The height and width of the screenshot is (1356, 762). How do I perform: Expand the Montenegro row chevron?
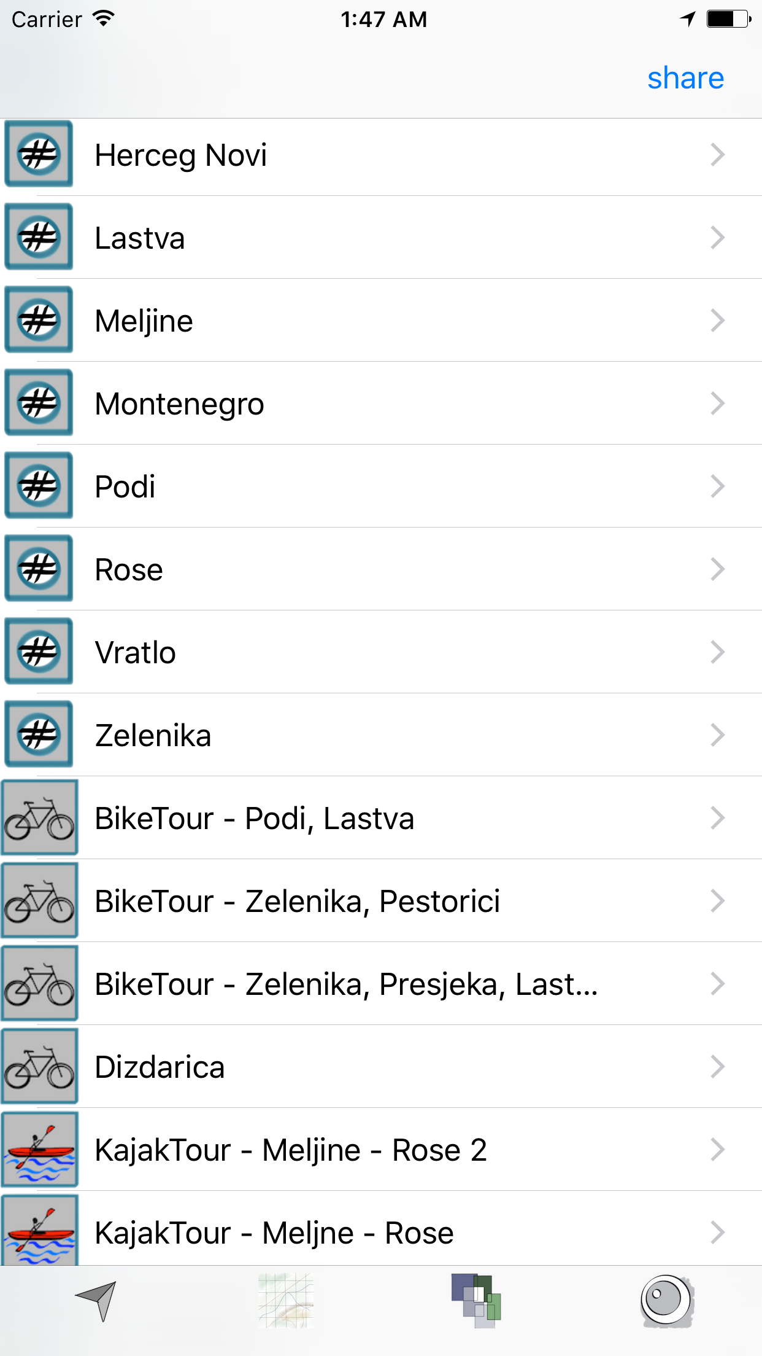[x=717, y=403]
